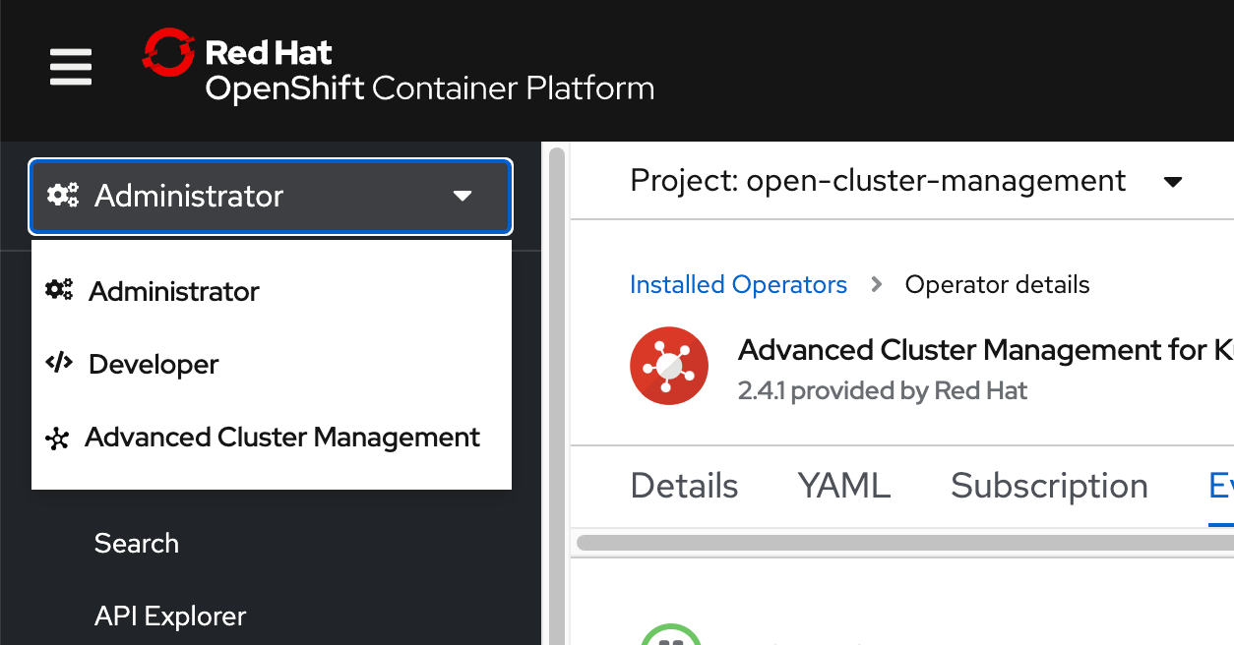Keep Administrator perspective selected
This screenshot has height=645, width=1234.
point(173,290)
